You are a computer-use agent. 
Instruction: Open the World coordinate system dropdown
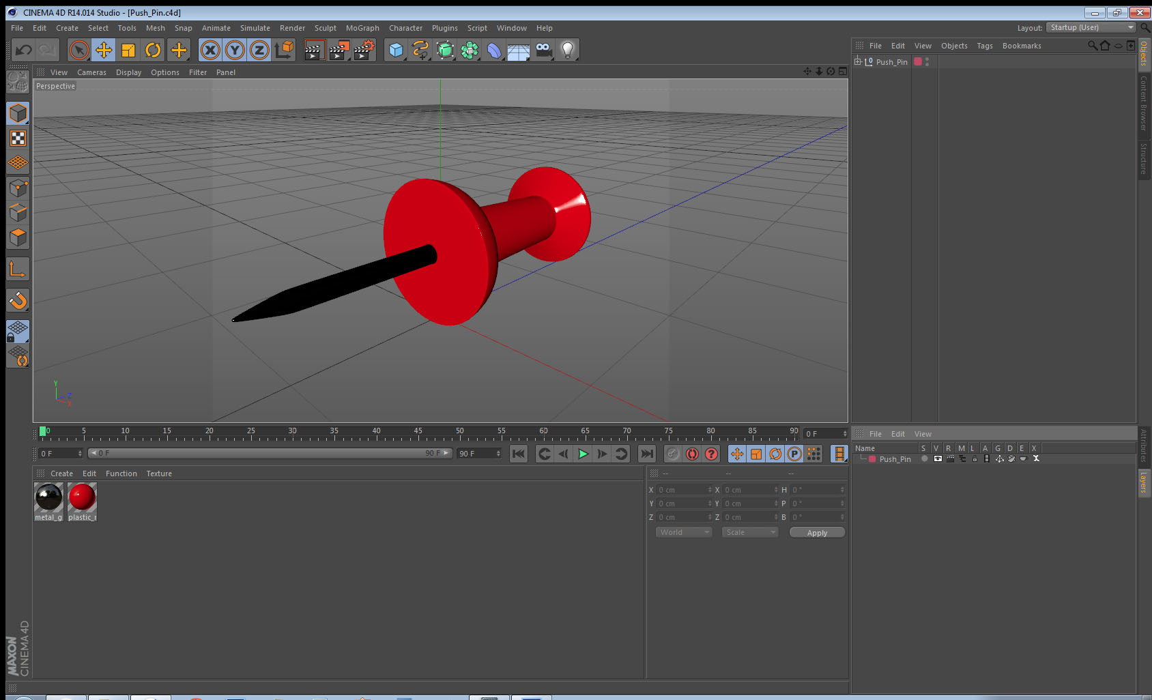point(682,532)
